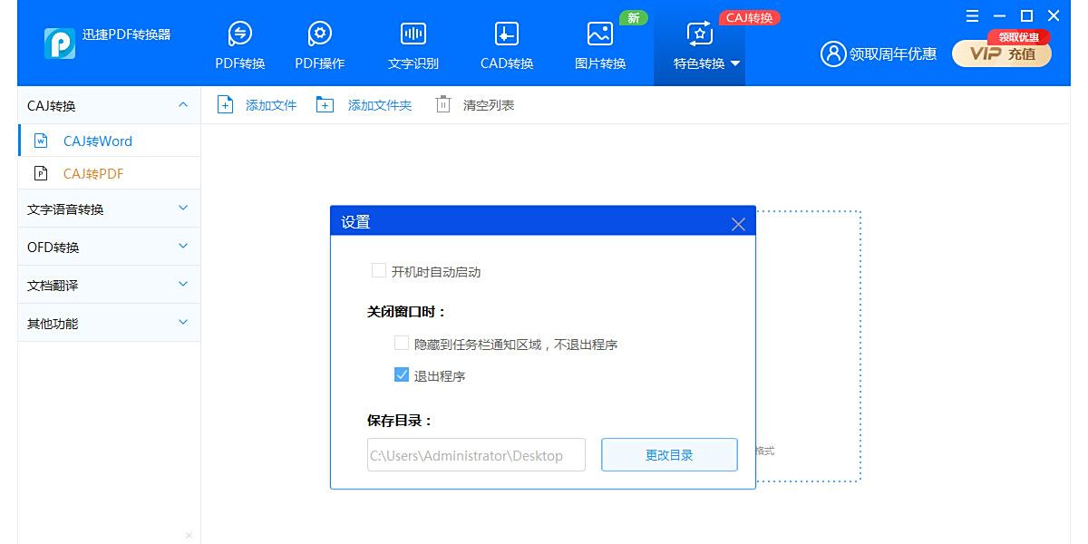1088x544 pixels.
Task: Open the 图片转换 converter
Action: (598, 43)
